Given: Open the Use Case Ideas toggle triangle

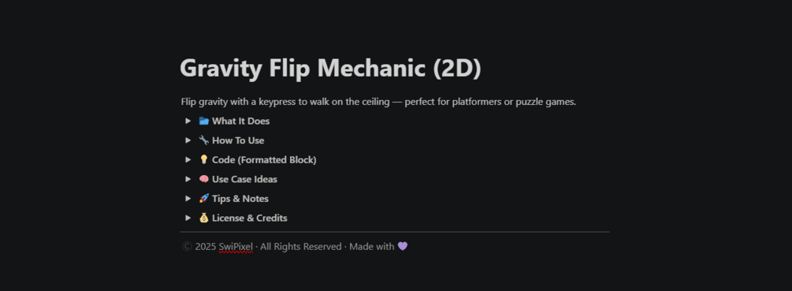Looking at the screenshot, I should (188, 179).
